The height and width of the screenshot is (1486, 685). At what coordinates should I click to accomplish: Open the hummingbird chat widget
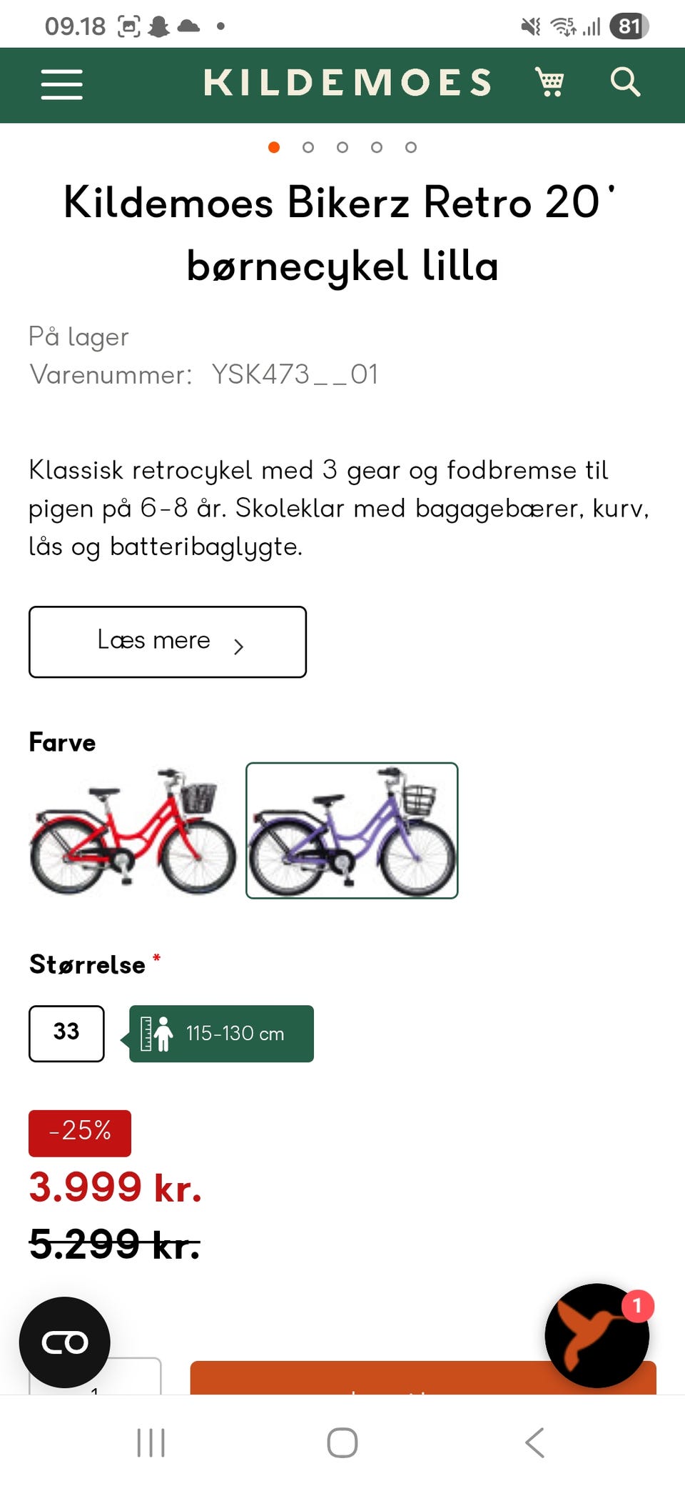click(597, 1335)
